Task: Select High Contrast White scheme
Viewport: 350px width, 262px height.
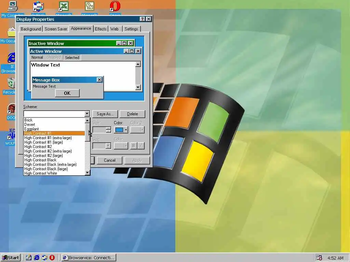Action: pos(54,173)
